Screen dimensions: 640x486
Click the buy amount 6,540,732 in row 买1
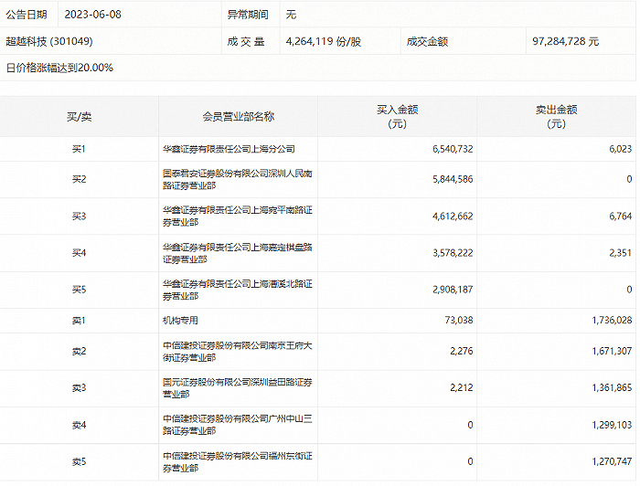(447, 148)
